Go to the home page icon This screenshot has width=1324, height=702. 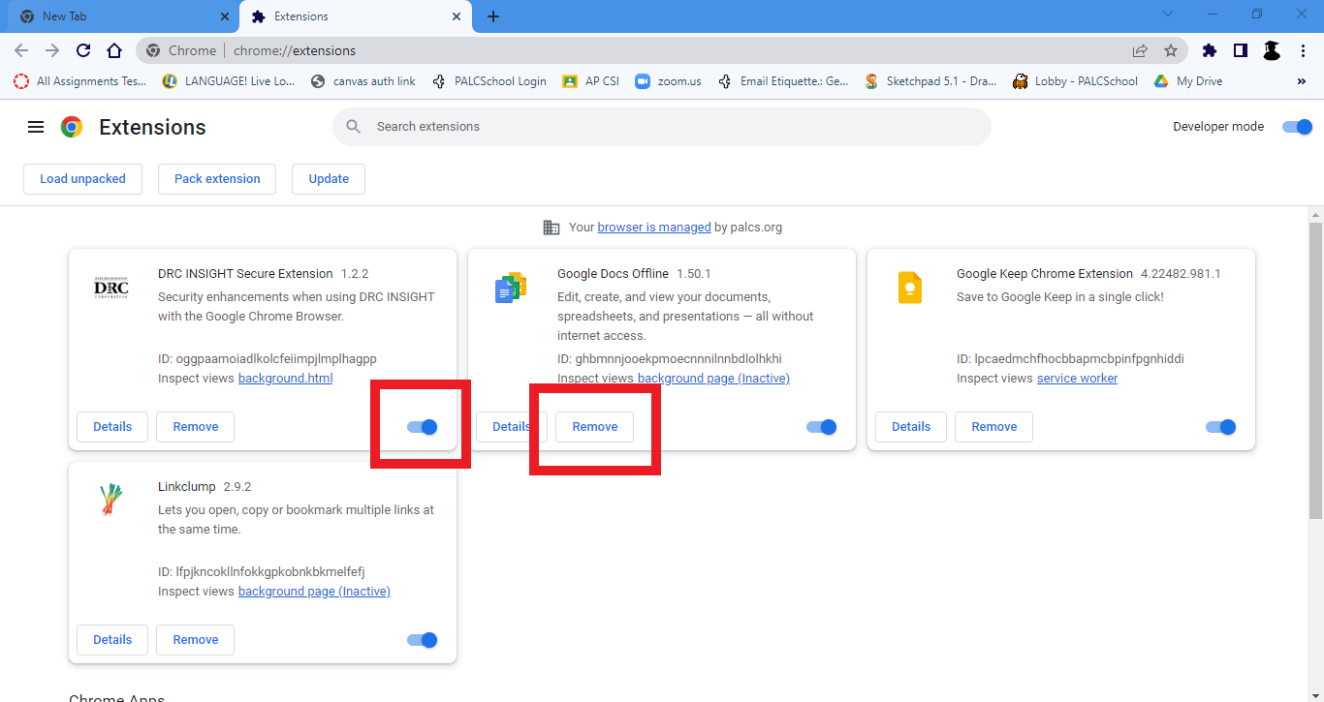tap(114, 50)
